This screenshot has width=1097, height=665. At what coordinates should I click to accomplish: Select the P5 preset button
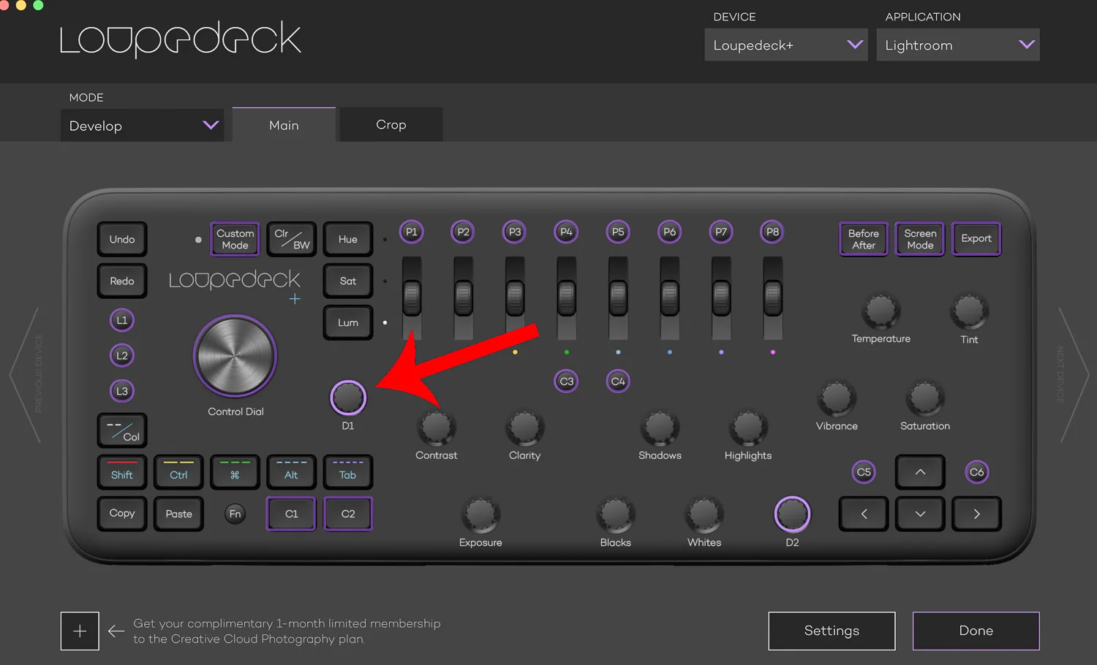click(618, 232)
